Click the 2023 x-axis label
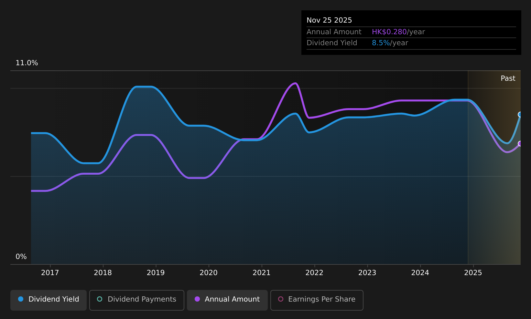531x319 pixels. tap(367, 273)
